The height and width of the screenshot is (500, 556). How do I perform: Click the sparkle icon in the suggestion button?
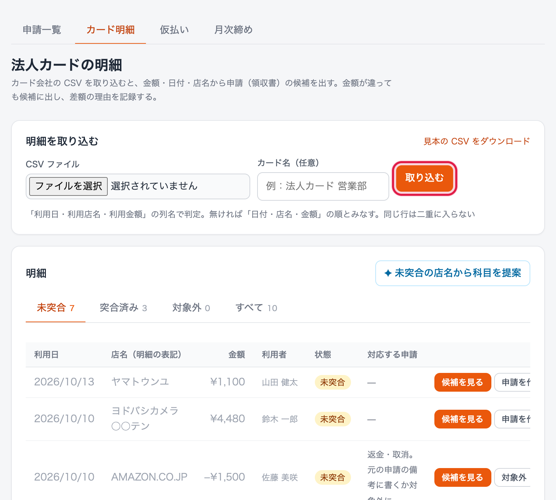388,273
